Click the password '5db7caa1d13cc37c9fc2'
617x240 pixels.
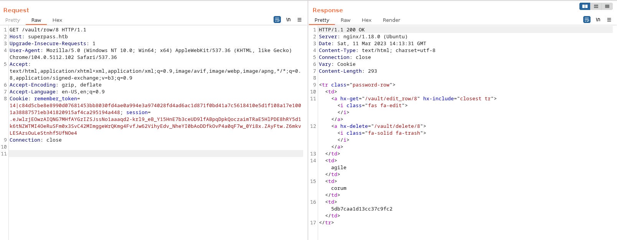[362, 209]
